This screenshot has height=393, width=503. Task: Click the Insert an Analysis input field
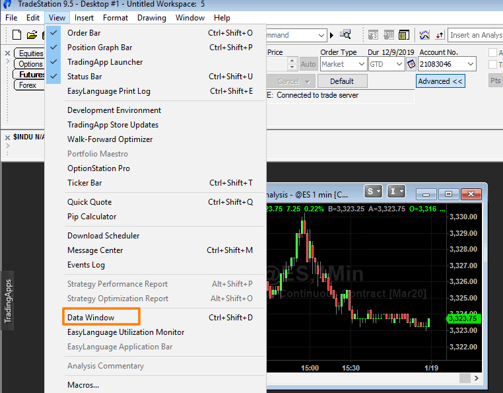[x=475, y=35]
